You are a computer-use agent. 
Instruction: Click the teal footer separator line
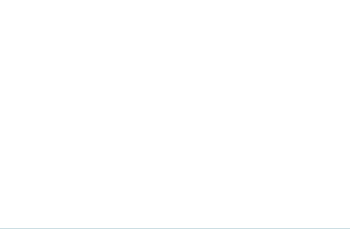point(176,228)
